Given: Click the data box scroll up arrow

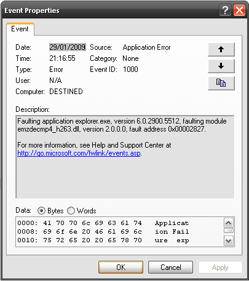Looking at the screenshot, I should (229, 223).
